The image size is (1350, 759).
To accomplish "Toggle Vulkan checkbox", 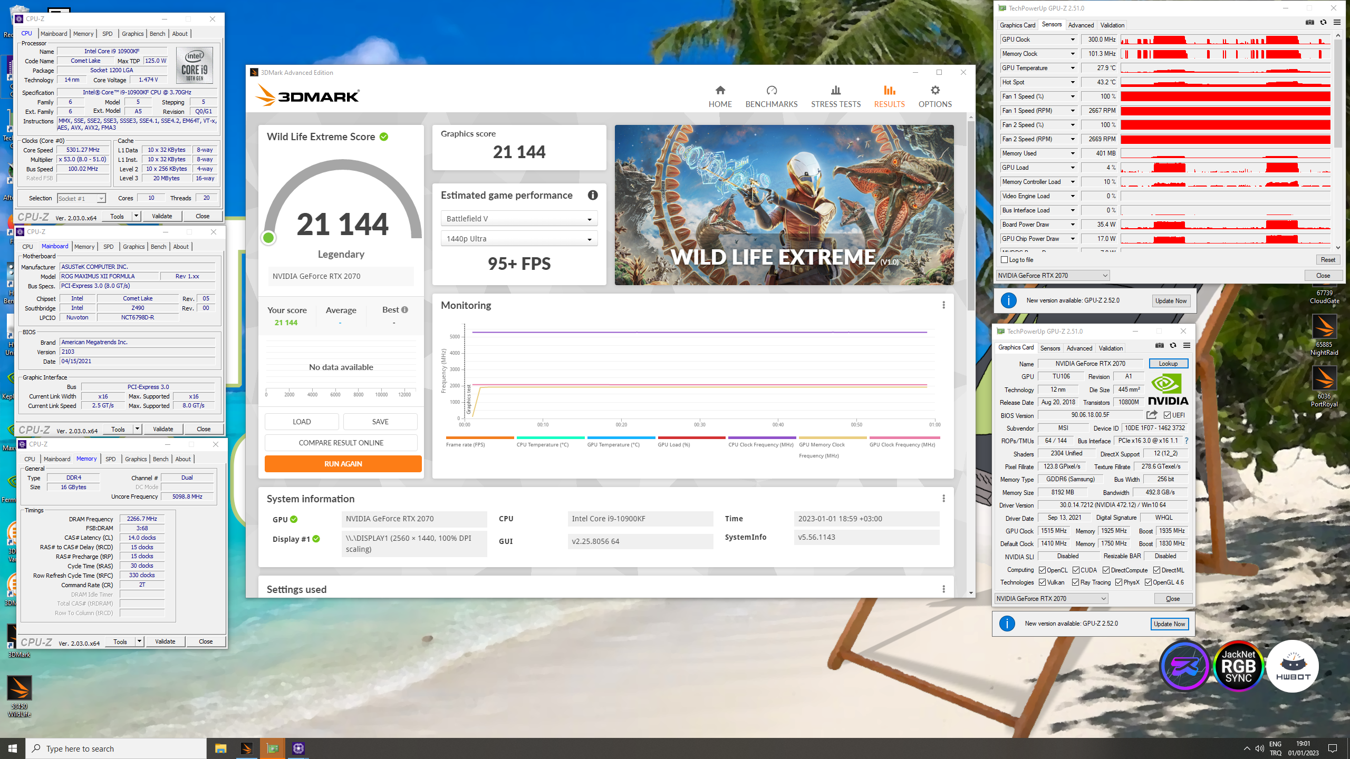I will click(1042, 582).
